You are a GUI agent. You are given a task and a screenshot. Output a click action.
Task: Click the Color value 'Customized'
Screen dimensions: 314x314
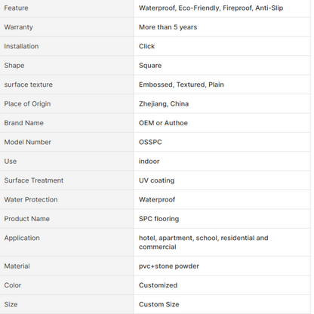(x=158, y=285)
